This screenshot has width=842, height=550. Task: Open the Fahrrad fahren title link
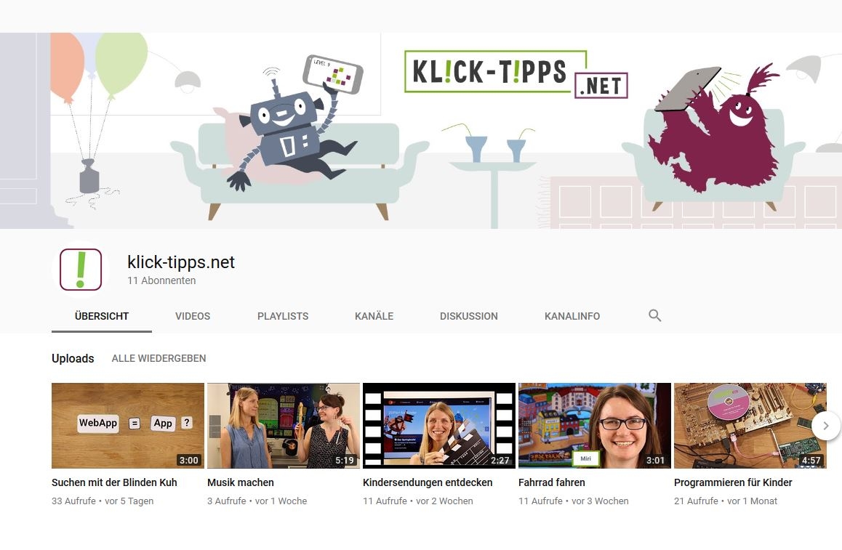pyautogui.click(x=551, y=482)
